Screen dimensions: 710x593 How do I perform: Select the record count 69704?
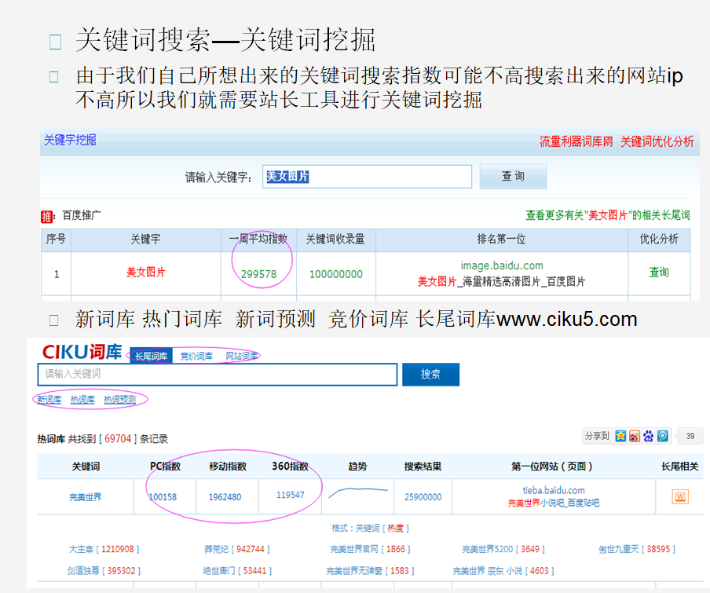(118, 438)
